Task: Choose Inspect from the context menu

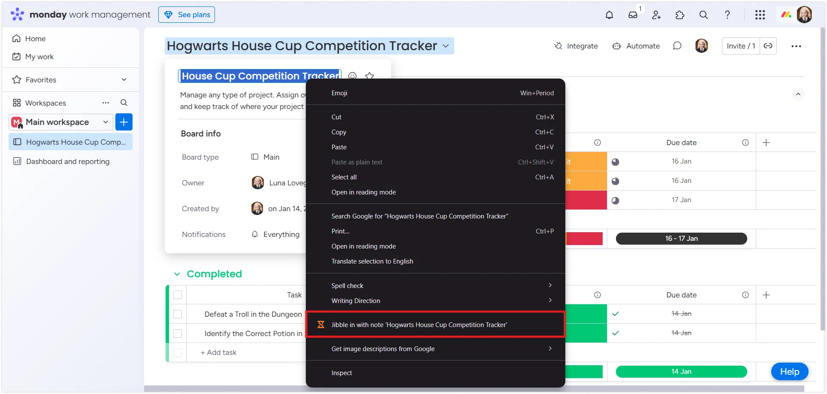Action: coord(435,373)
